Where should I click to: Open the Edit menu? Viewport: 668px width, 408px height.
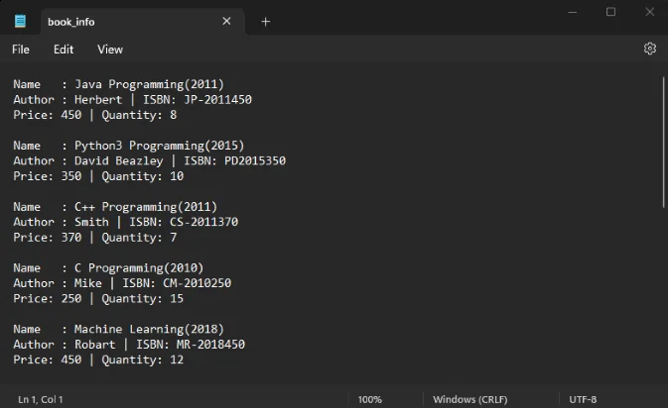point(64,50)
